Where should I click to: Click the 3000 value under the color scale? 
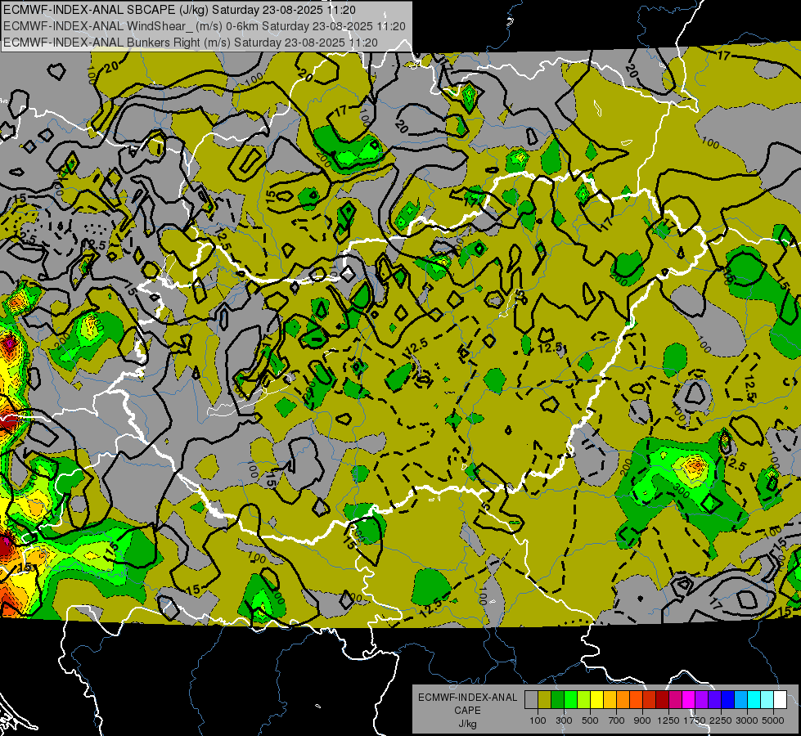coord(747,720)
